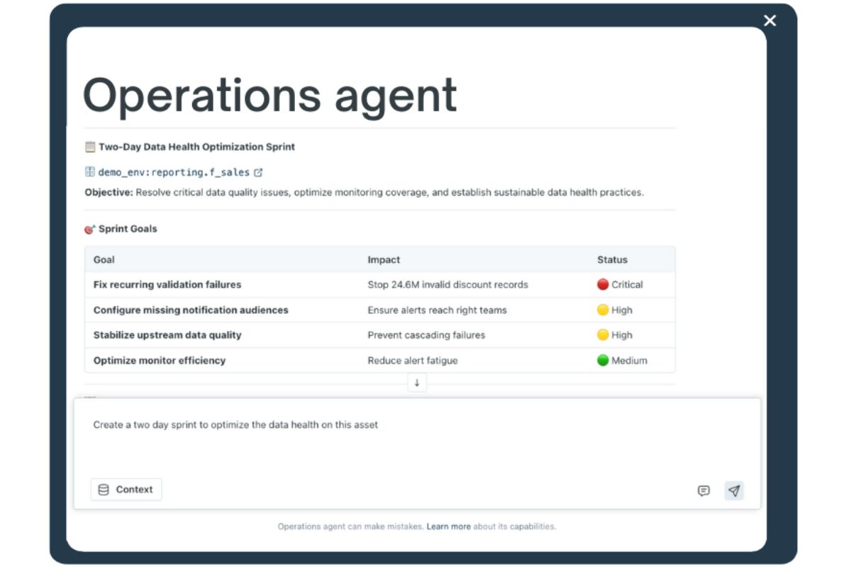Select 'Fix recurring validation failures' goal

pyautogui.click(x=167, y=285)
